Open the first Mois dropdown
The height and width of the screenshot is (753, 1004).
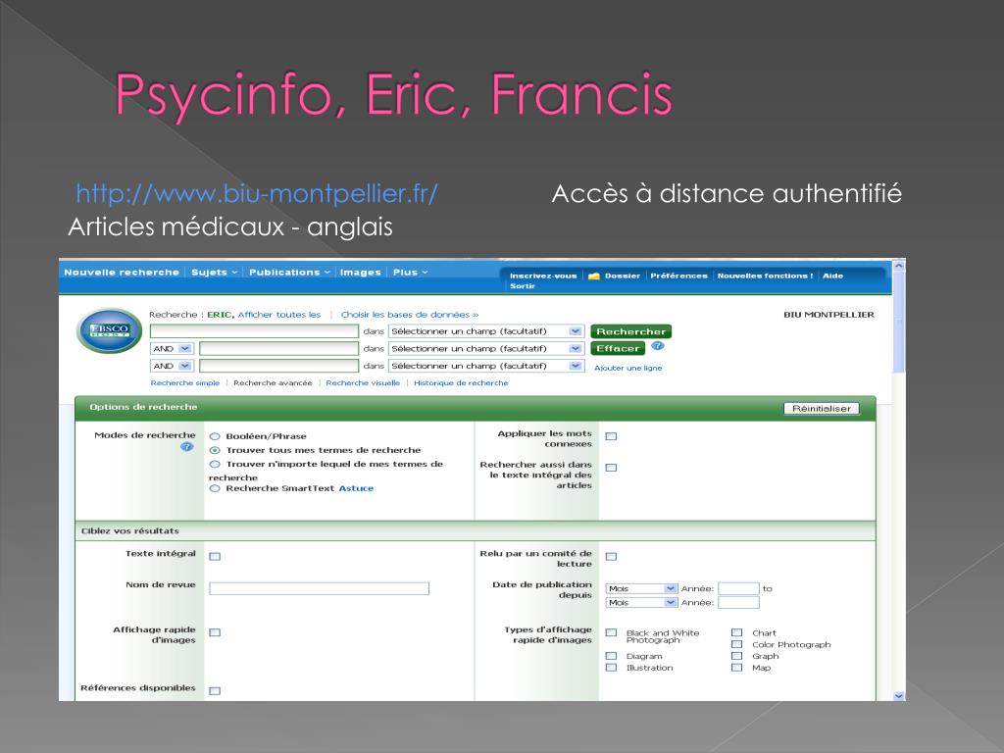pyautogui.click(x=641, y=588)
